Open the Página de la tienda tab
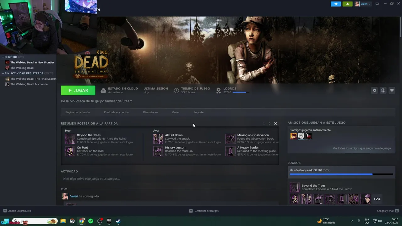Image resolution: width=402 pixels, height=226 pixels. [x=78, y=112]
